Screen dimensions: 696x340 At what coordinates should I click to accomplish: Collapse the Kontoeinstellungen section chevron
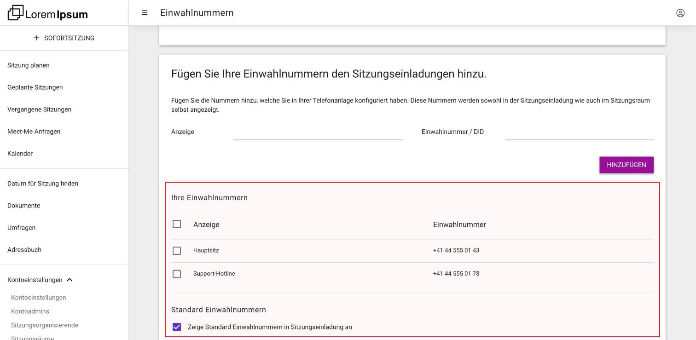tap(70, 280)
